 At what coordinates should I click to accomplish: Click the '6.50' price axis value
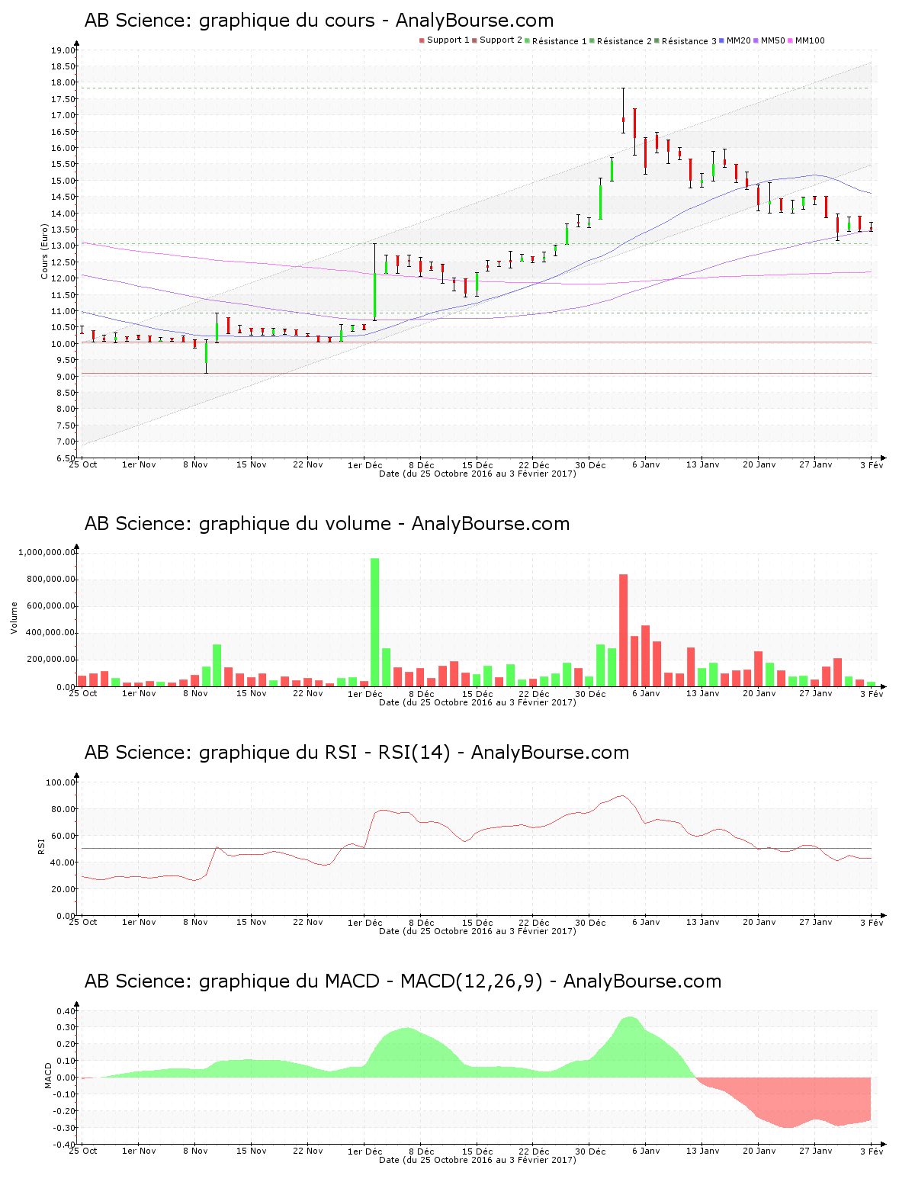pyautogui.click(x=65, y=458)
